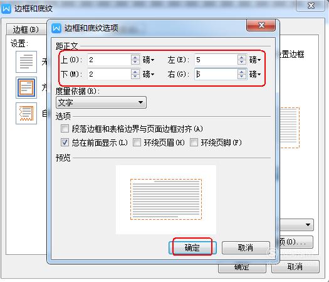Decrease the right margin value with down arrow

[242, 77]
